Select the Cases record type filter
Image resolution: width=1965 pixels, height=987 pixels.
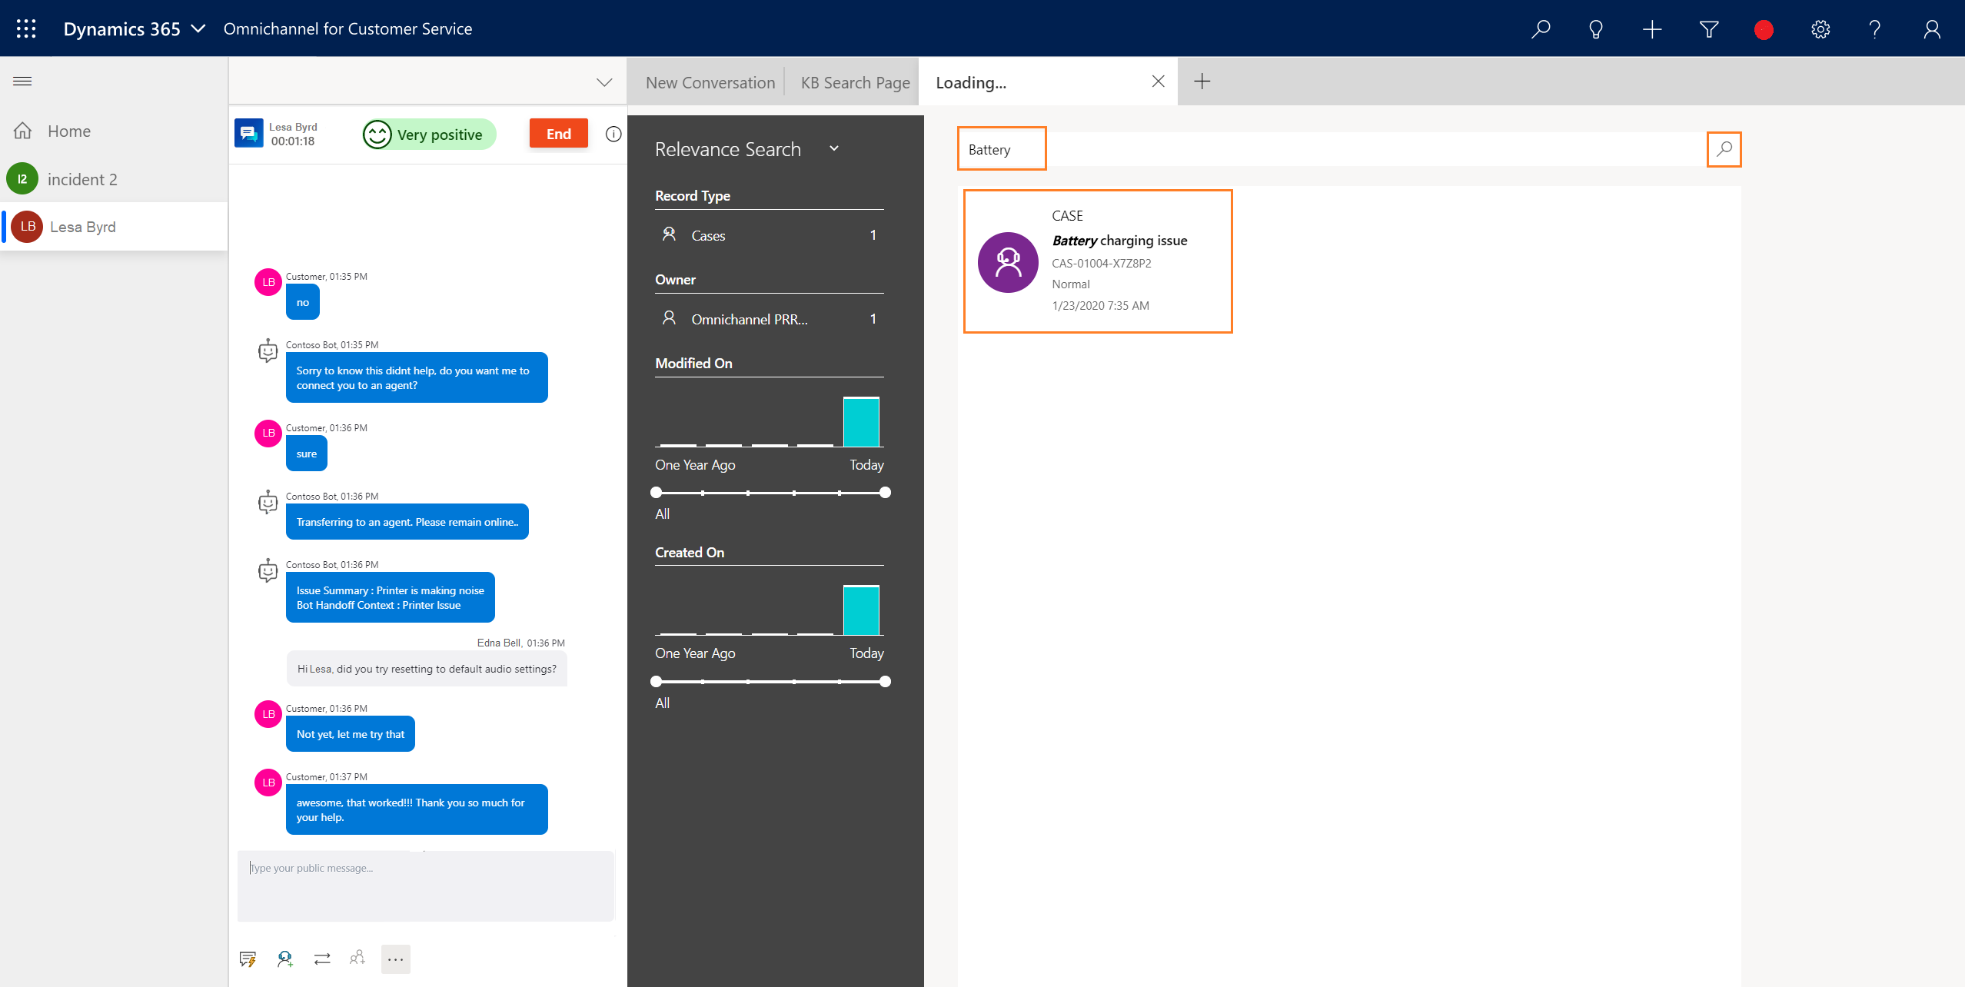point(707,235)
